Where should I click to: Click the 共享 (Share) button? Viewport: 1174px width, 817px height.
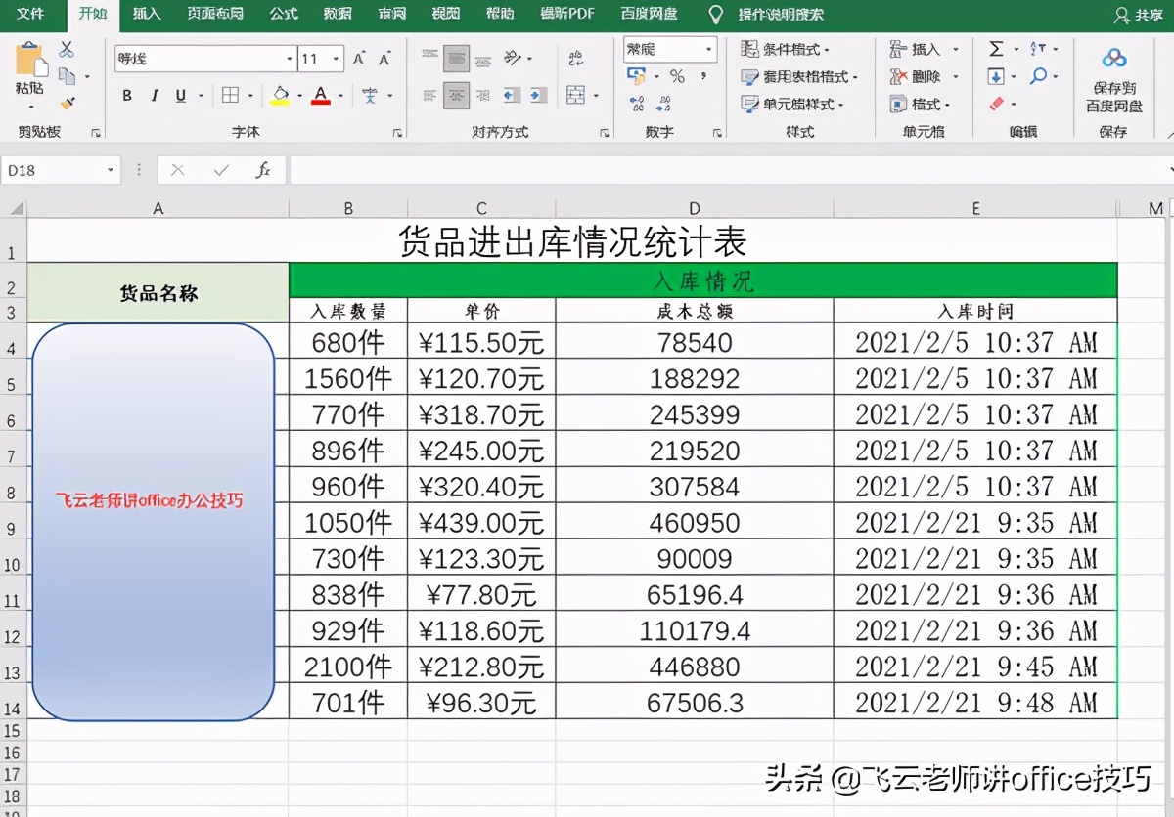click(x=1138, y=15)
